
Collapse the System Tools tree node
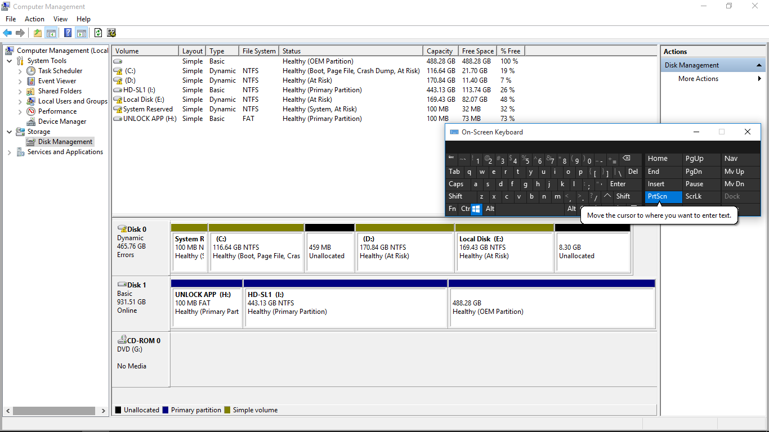click(x=10, y=61)
